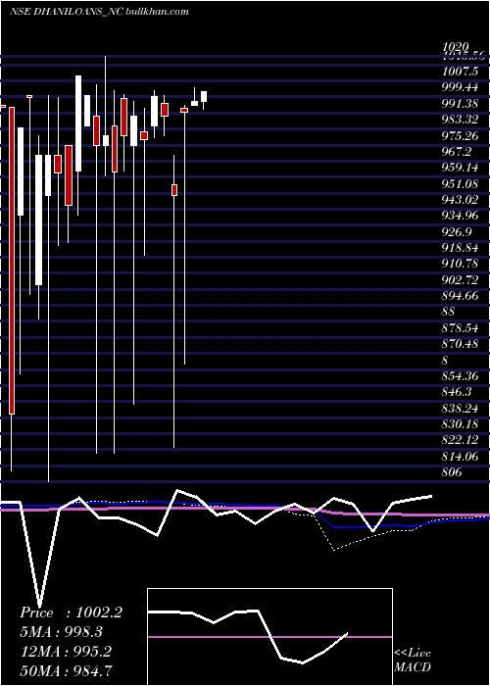Select the 991.38 axis value

coord(460,104)
